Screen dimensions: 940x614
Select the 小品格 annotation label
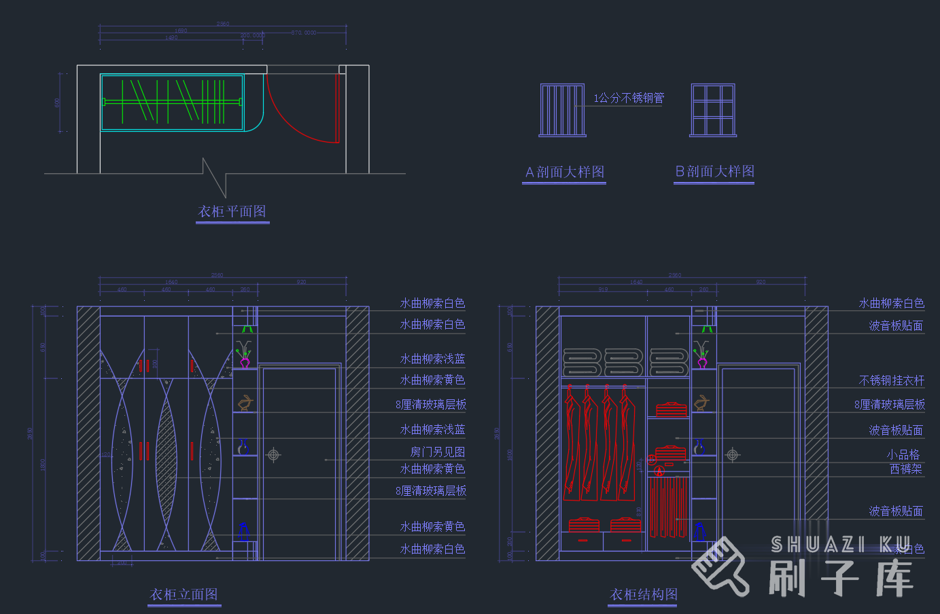click(x=903, y=454)
